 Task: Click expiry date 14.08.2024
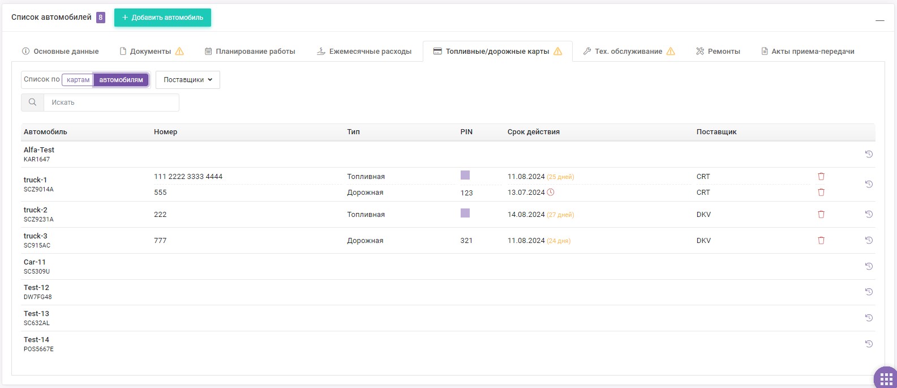pyautogui.click(x=526, y=215)
